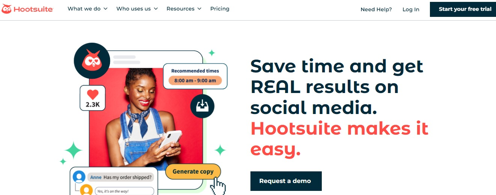Click the large green sparkle star at left

pos(73,150)
